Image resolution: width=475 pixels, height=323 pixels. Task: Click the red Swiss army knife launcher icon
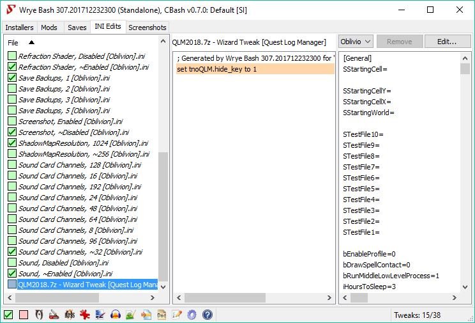coord(54,315)
